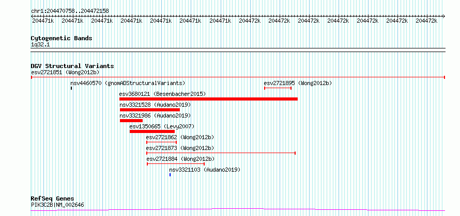Viewport: 460px width, 216px height.
Task: Select the esv2721873 long red bracket line
Action: [x=221, y=153]
